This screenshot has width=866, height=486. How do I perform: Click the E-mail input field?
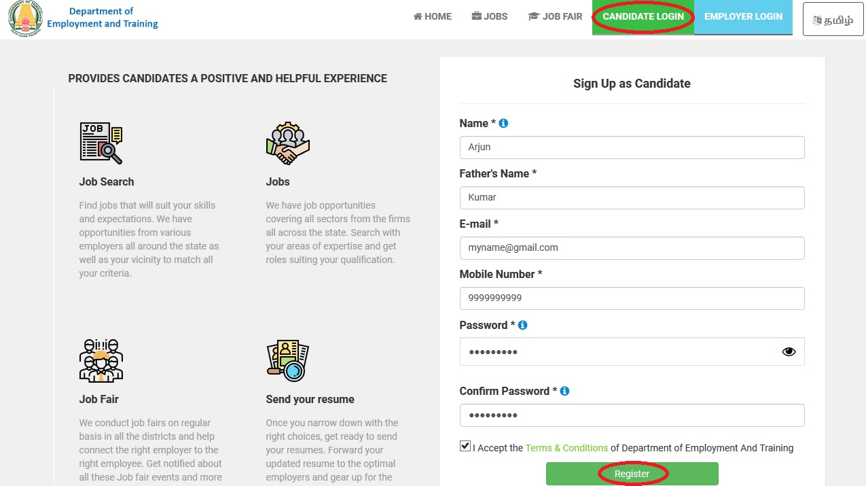(x=632, y=248)
